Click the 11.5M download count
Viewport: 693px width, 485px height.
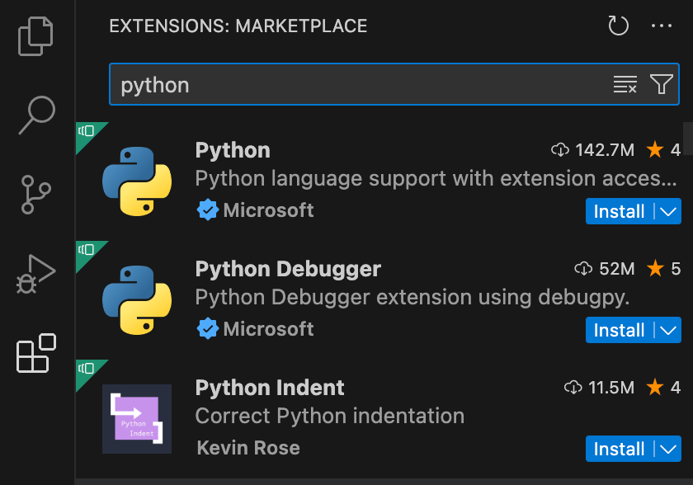(610, 388)
